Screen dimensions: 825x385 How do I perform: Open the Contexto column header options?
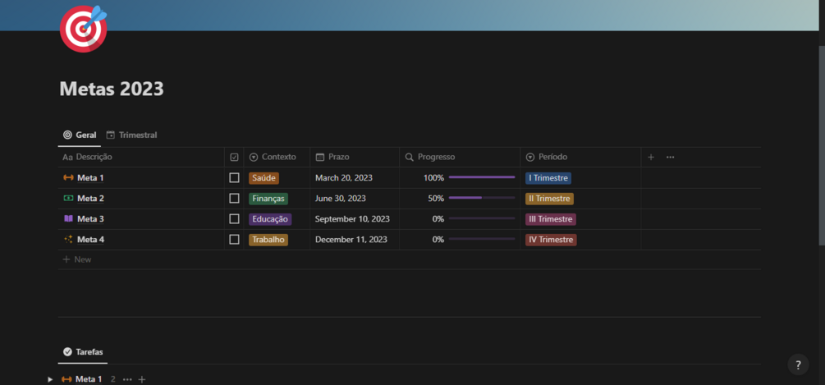[x=277, y=158]
